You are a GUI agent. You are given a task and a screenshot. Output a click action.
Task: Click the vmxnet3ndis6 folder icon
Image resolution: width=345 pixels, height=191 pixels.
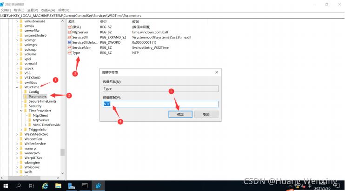coord(21,35)
